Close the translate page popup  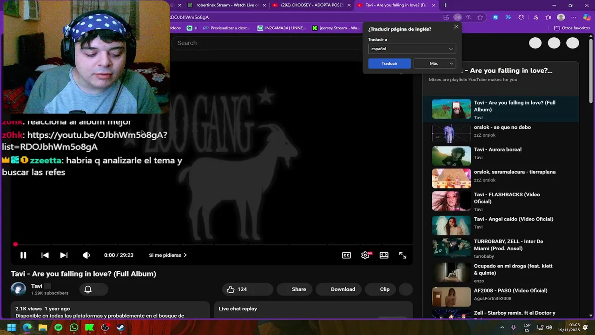coord(456,27)
